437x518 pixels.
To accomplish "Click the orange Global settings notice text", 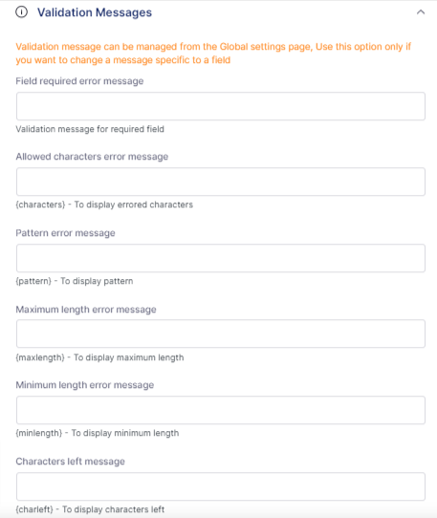I will [213, 54].
